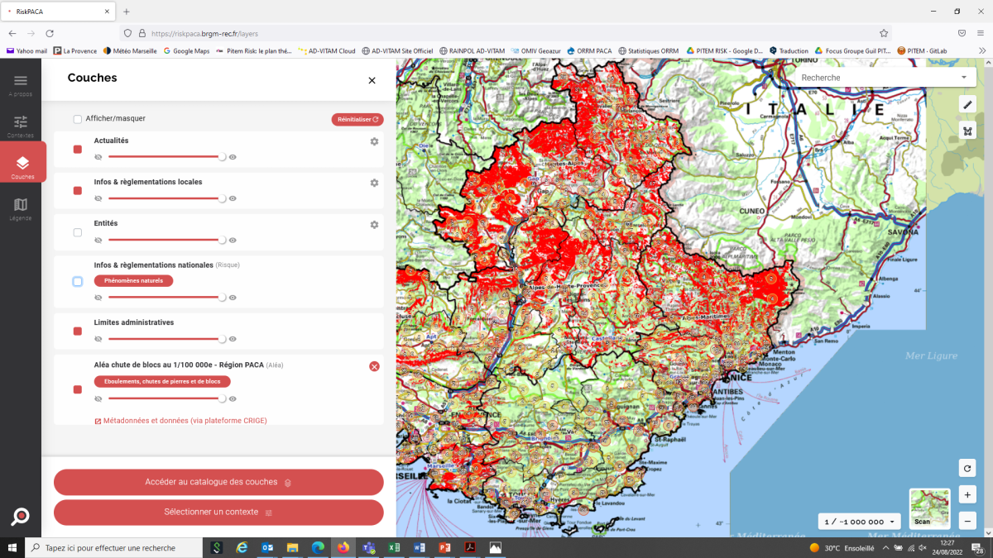Open Microsoft Teams from the taskbar

tap(369, 547)
